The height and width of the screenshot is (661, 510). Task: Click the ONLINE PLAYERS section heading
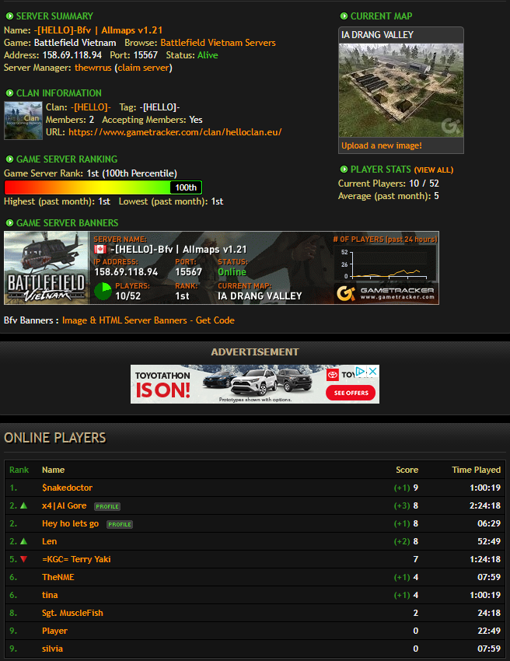click(x=54, y=438)
